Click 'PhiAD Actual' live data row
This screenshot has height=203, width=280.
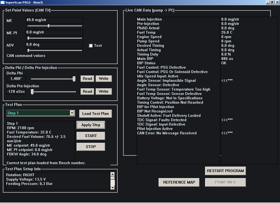[x=148, y=28]
